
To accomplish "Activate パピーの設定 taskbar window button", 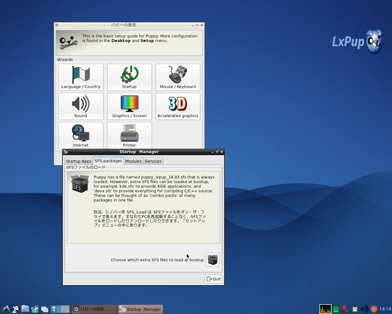I will click(x=94, y=309).
